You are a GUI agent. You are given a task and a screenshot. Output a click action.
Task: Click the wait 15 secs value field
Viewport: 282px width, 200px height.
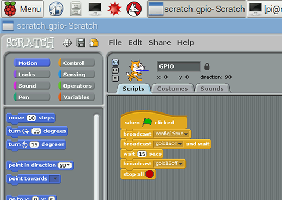[x=142, y=154]
